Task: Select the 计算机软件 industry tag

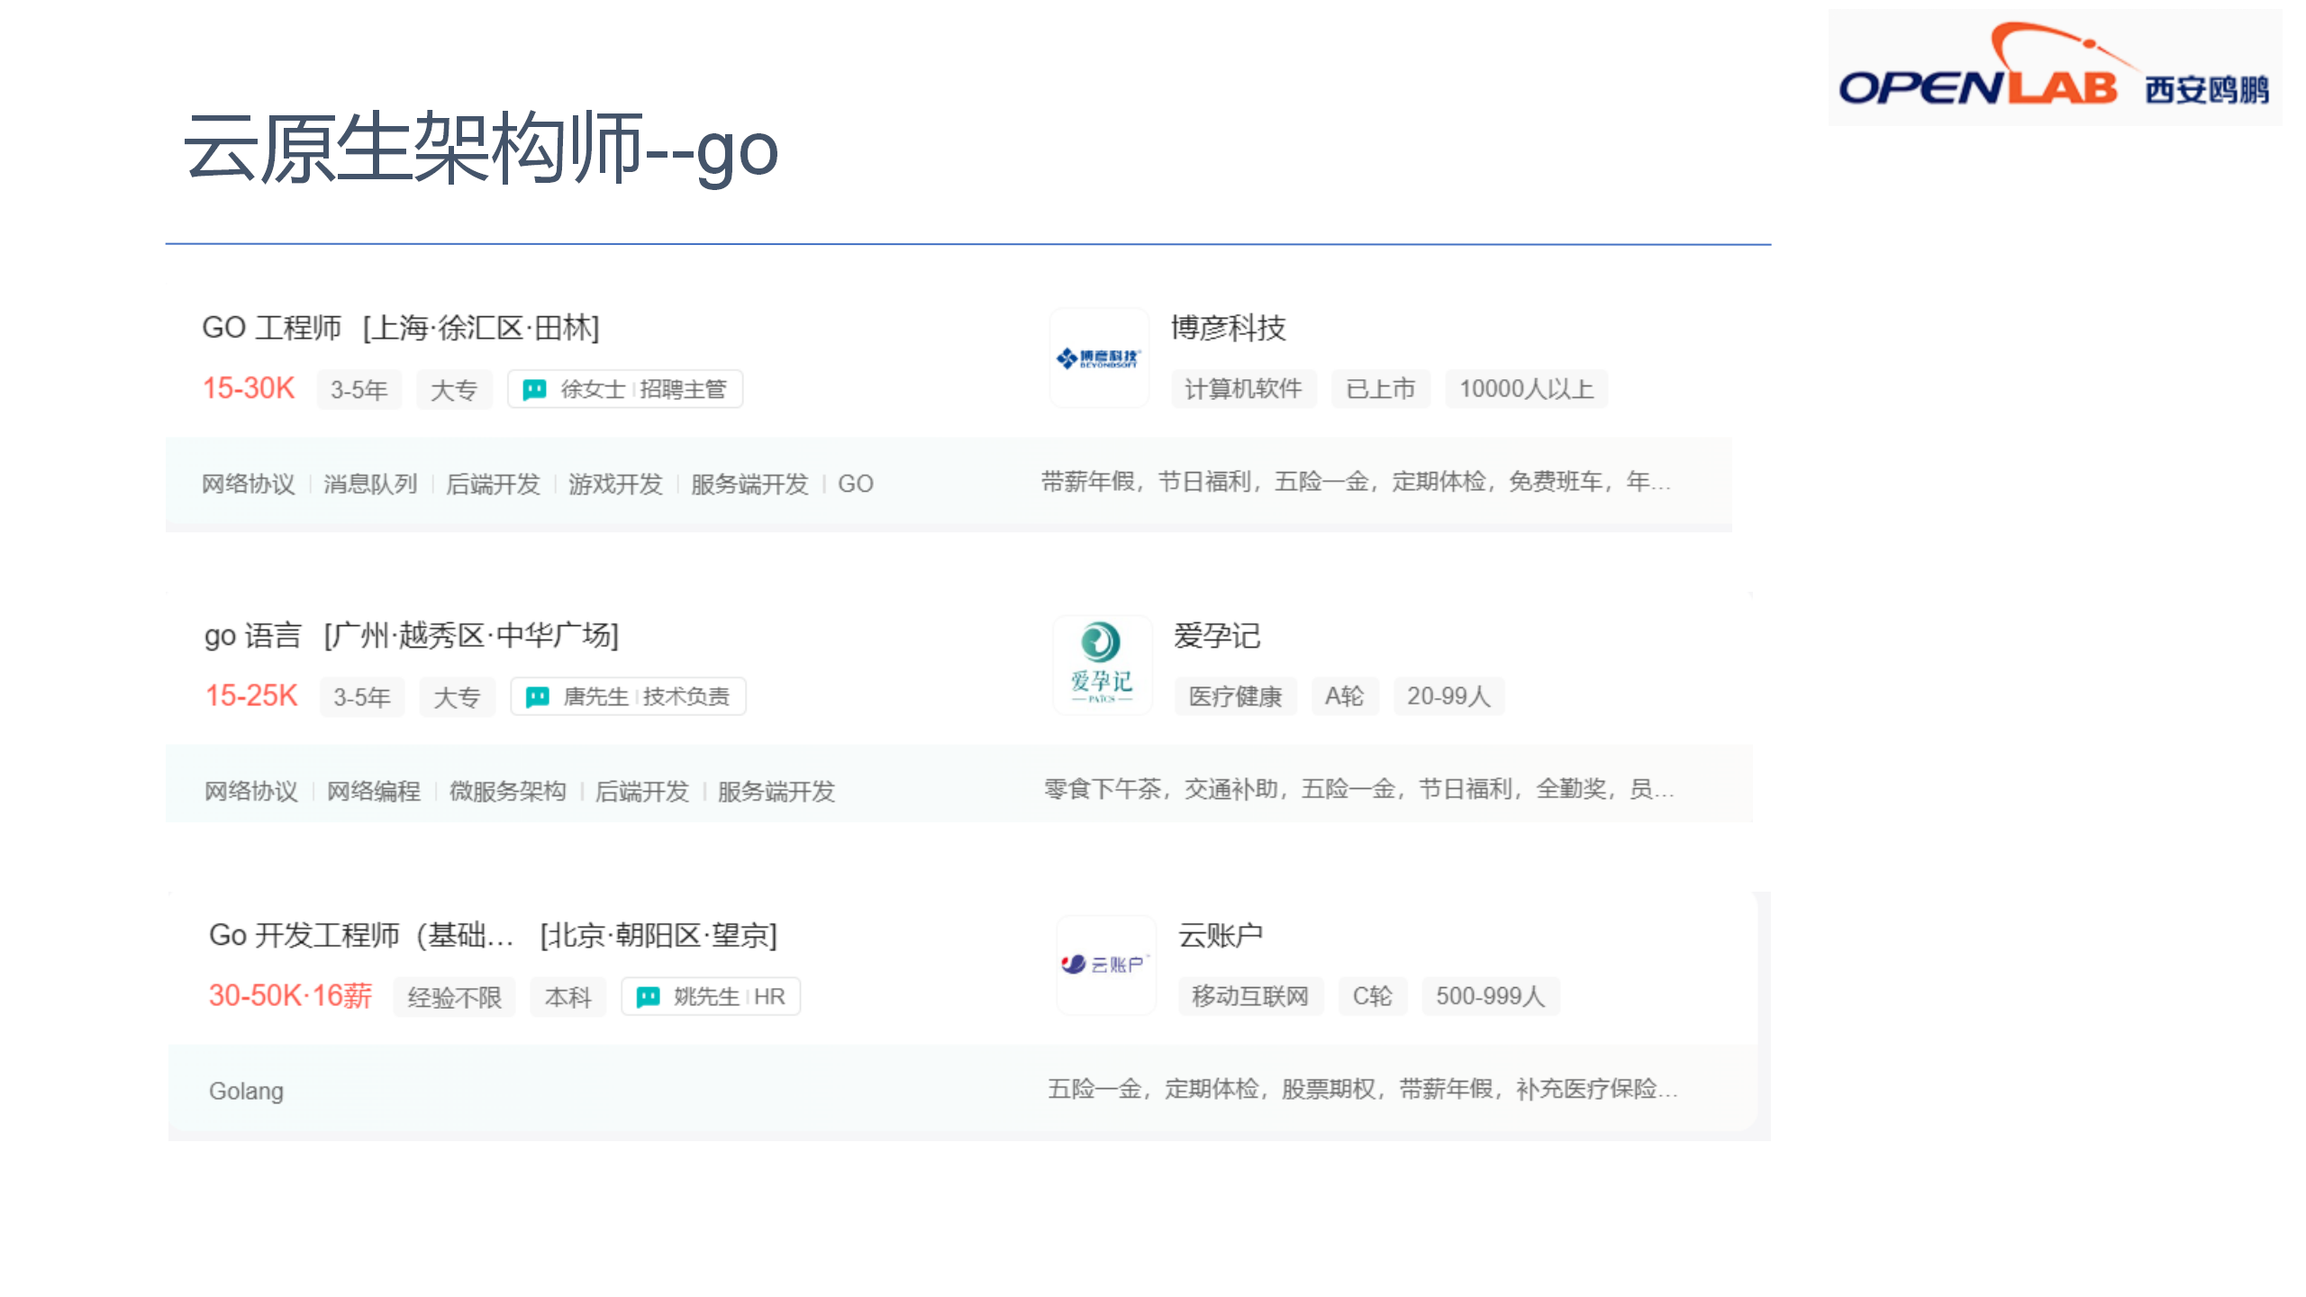Action: click(1243, 389)
